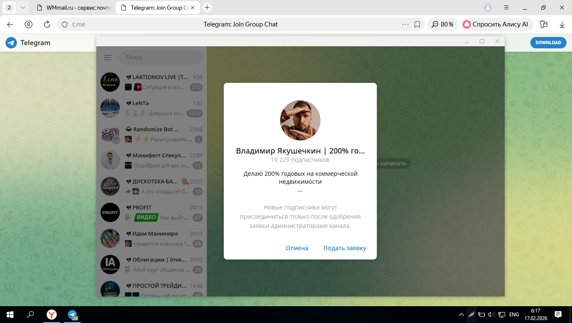This screenshot has height=323, width=572.
Task: Open the Yandex home button in the toolbar
Action: coord(29,24)
